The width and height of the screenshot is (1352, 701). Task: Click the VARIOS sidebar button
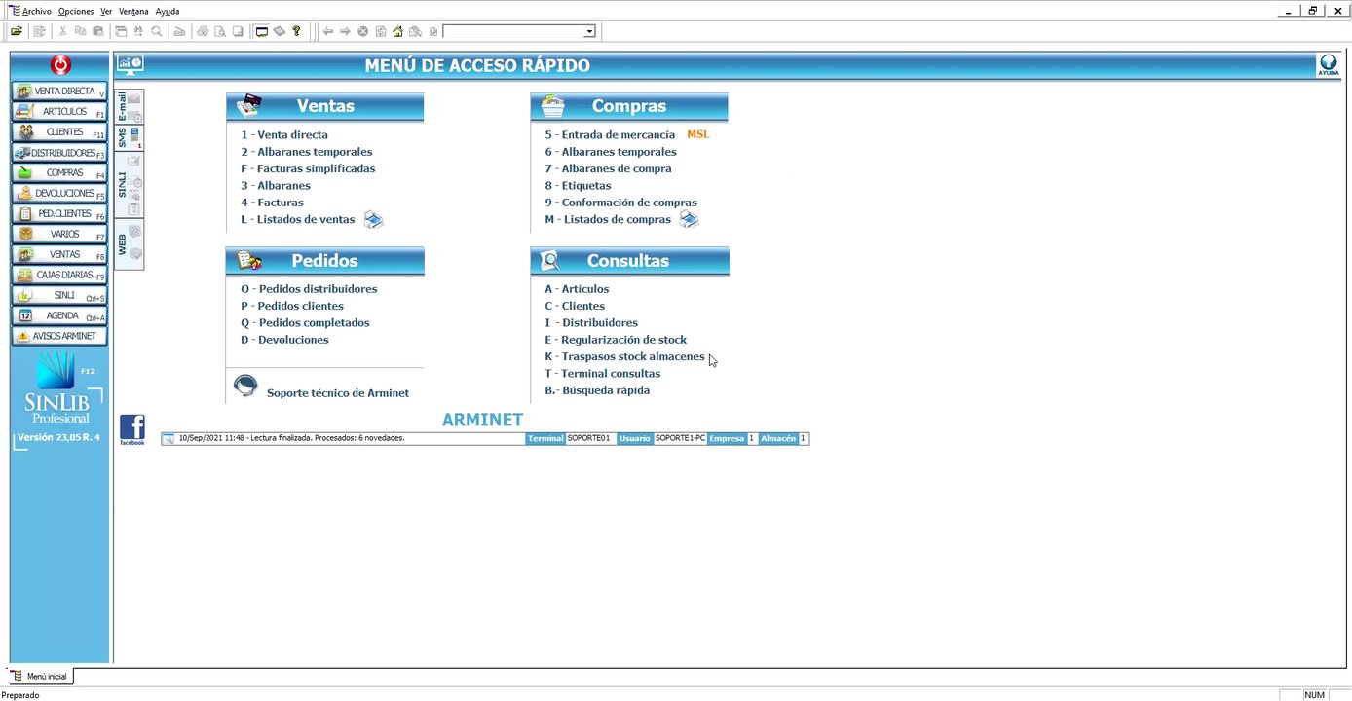coord(60,234)
